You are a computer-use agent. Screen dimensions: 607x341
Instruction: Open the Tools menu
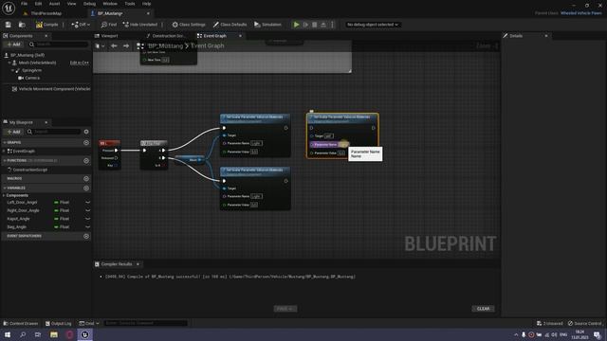[130, 4]
